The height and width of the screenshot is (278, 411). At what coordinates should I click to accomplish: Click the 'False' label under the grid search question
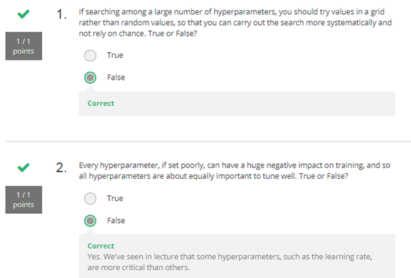coord(116,78)
